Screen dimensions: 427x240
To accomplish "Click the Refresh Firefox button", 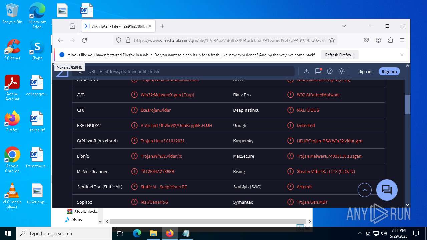I will coord(340,55).
